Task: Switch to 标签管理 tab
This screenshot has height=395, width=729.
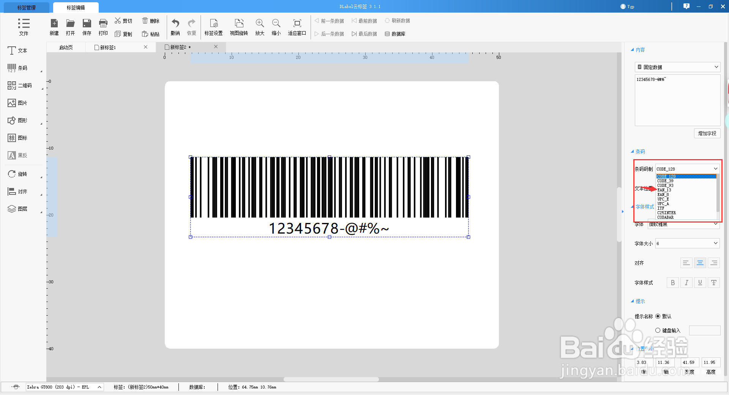Action: point(27,8)
